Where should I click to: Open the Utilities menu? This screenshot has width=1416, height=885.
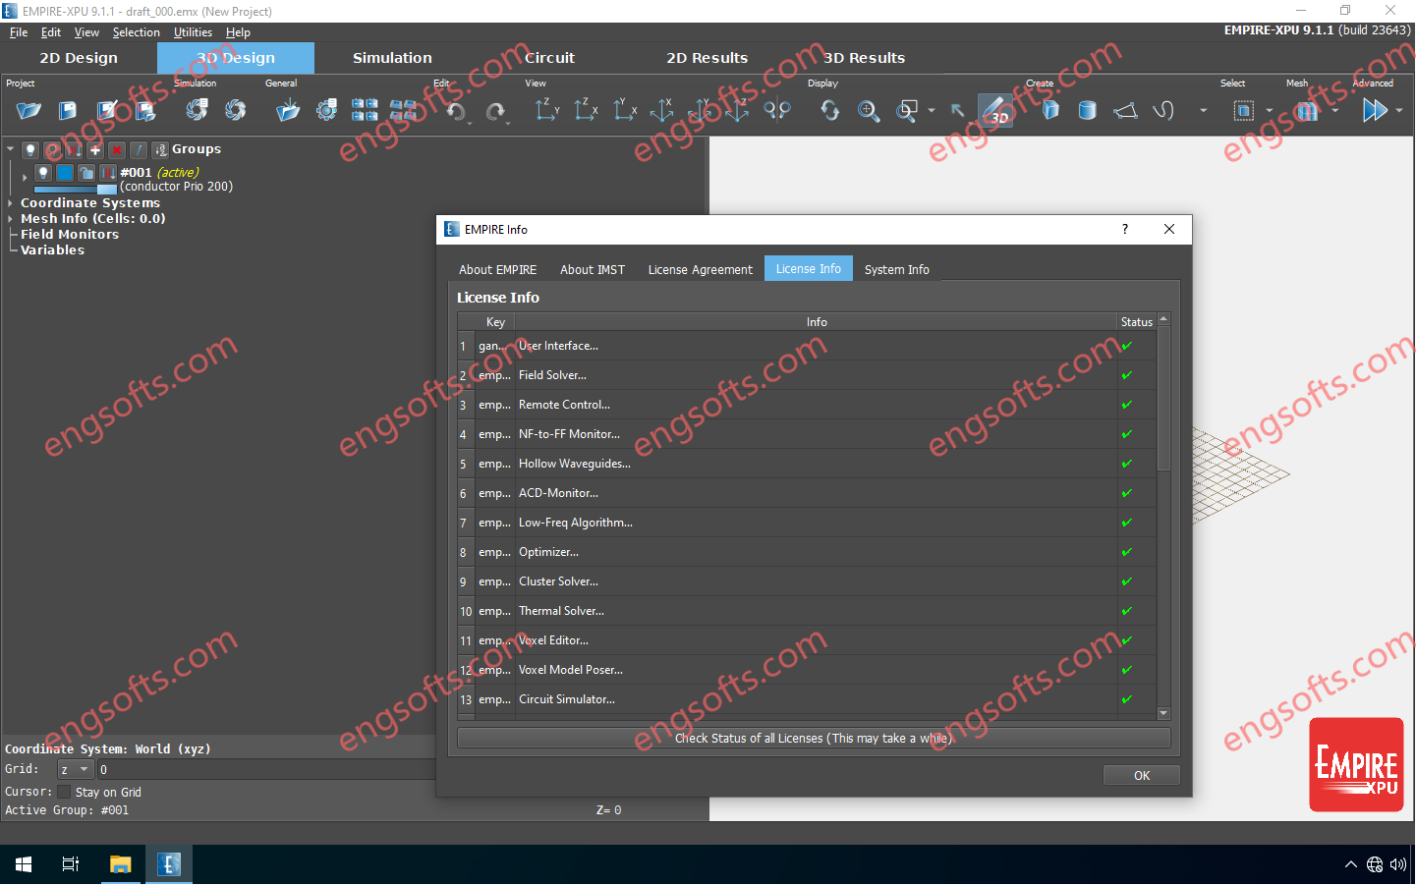[x=193, y=32]
